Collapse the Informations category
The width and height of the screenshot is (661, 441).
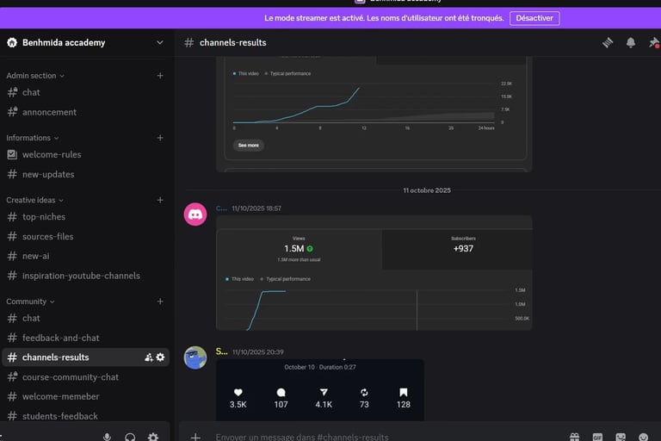pos(32,138)
